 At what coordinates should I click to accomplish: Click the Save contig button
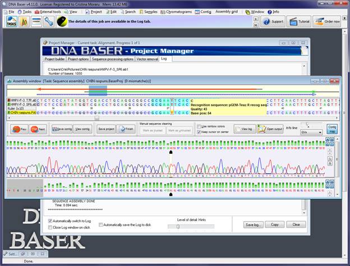click(x=62, y=129)
